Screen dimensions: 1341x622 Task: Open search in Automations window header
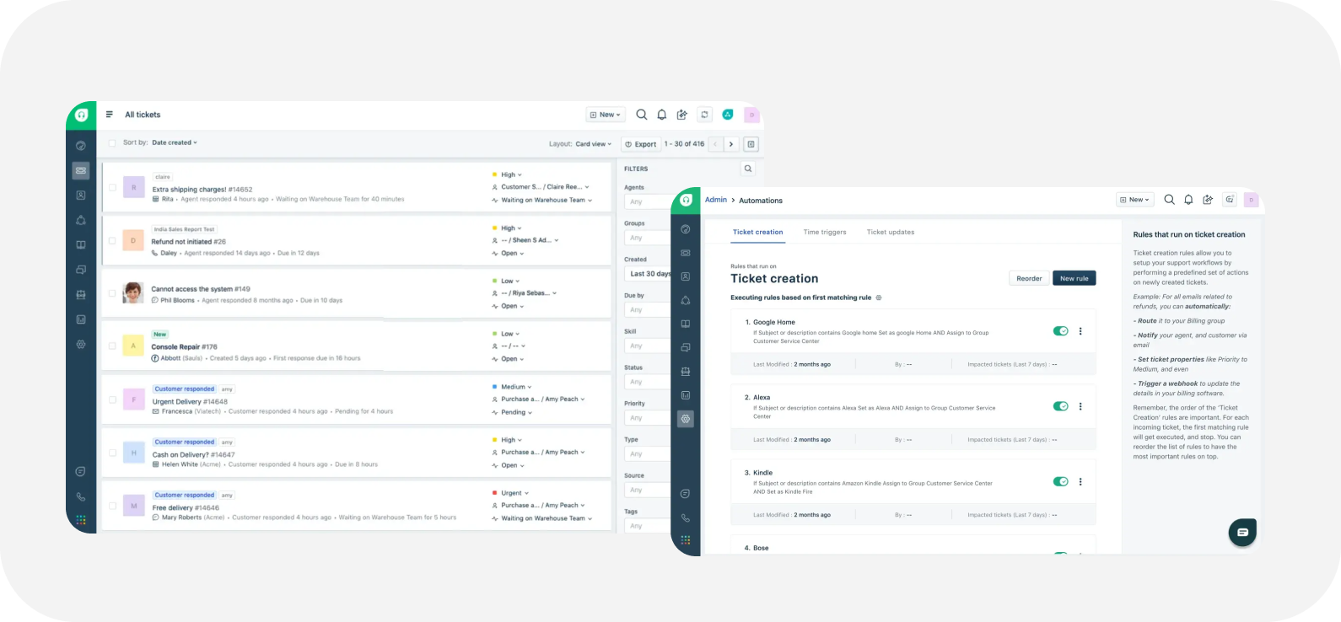tap(1169, 200)
